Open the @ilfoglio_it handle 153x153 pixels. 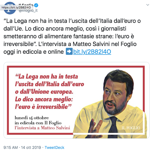click(28, 11)
